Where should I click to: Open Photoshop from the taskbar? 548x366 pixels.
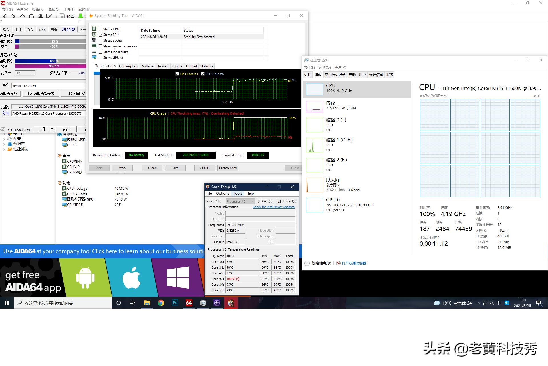coord(175,303)
